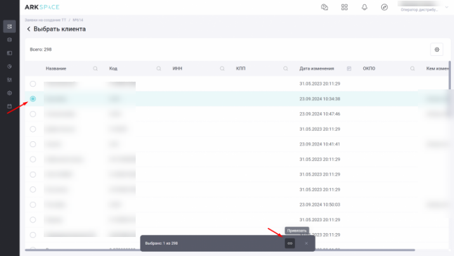Image resolution: width=454 pixels, height=256 pixels.
Task: Click the link (Привязать) icon in selection bar
Action: pos(290,243)
